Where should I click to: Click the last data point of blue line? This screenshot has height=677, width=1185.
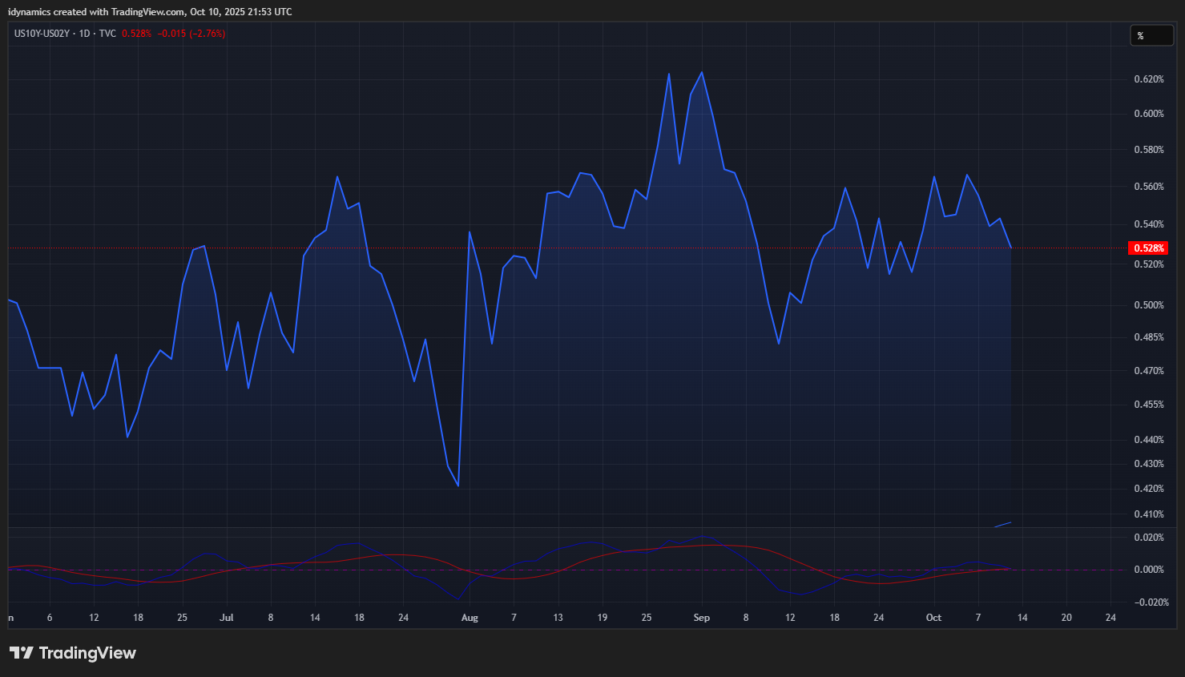tap(1011, 248)
